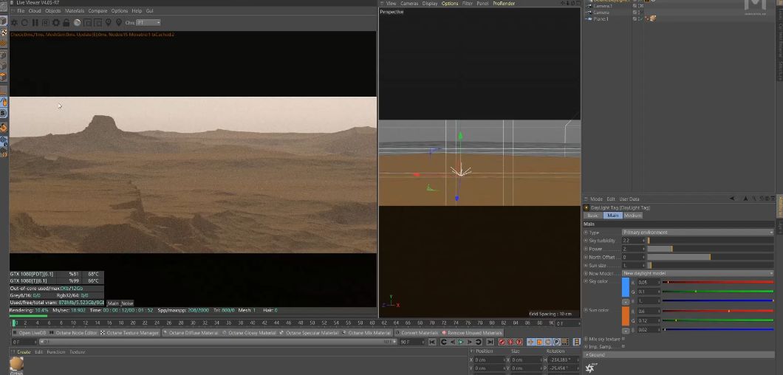
Task: Restart render with the circular refresh icon
Action: coord(25,23)
